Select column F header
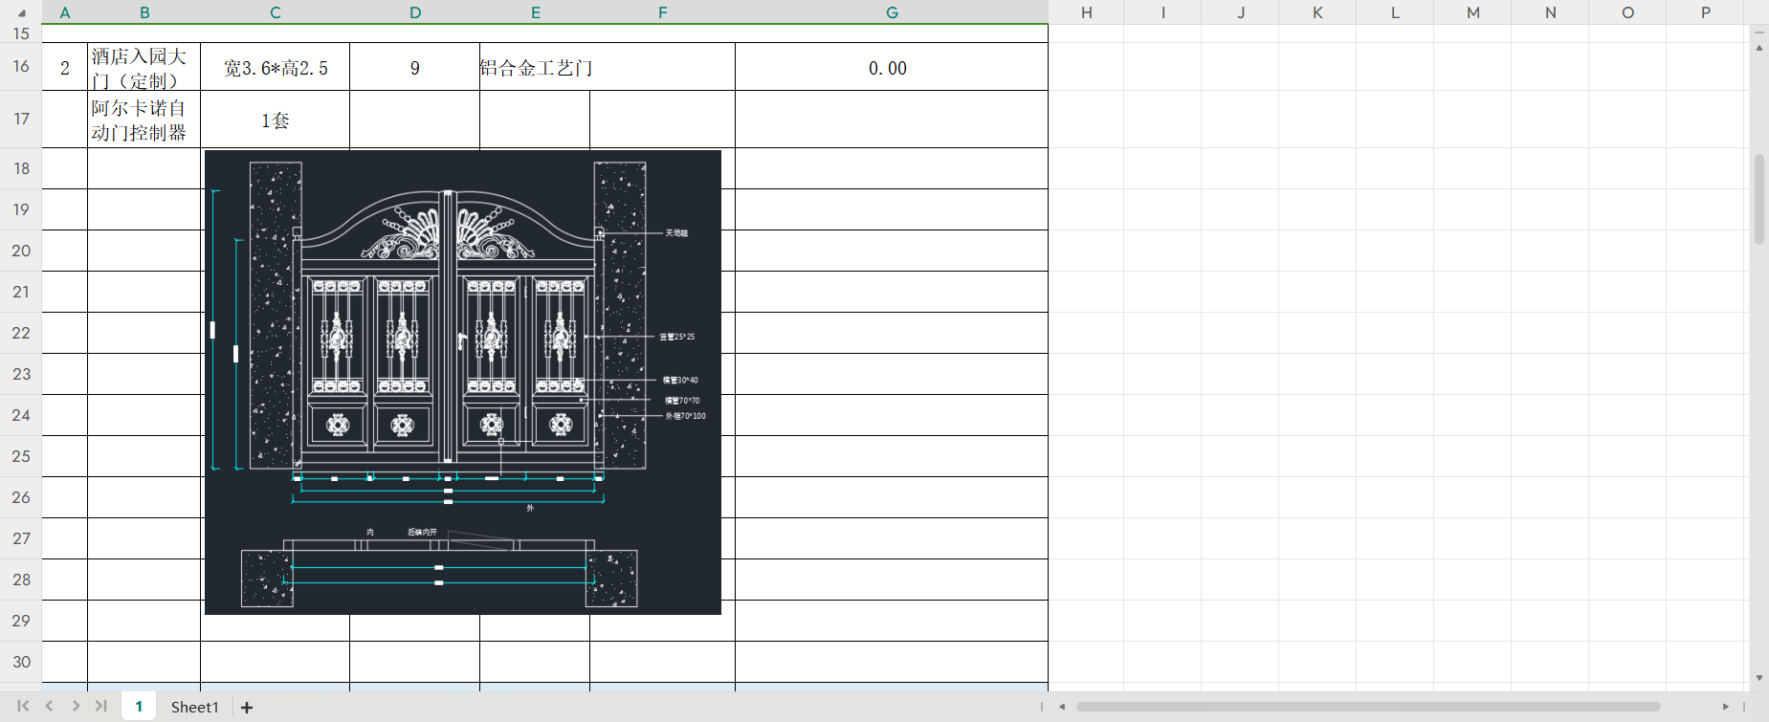1769x722 pixels. click(663, 12)
